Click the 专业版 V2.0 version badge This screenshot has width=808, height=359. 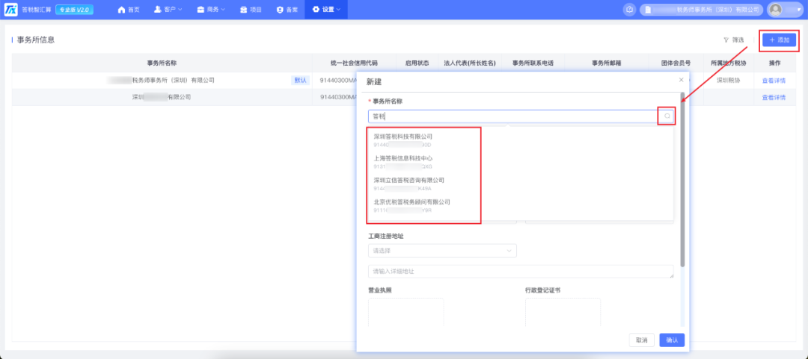(x=74, y=10)
